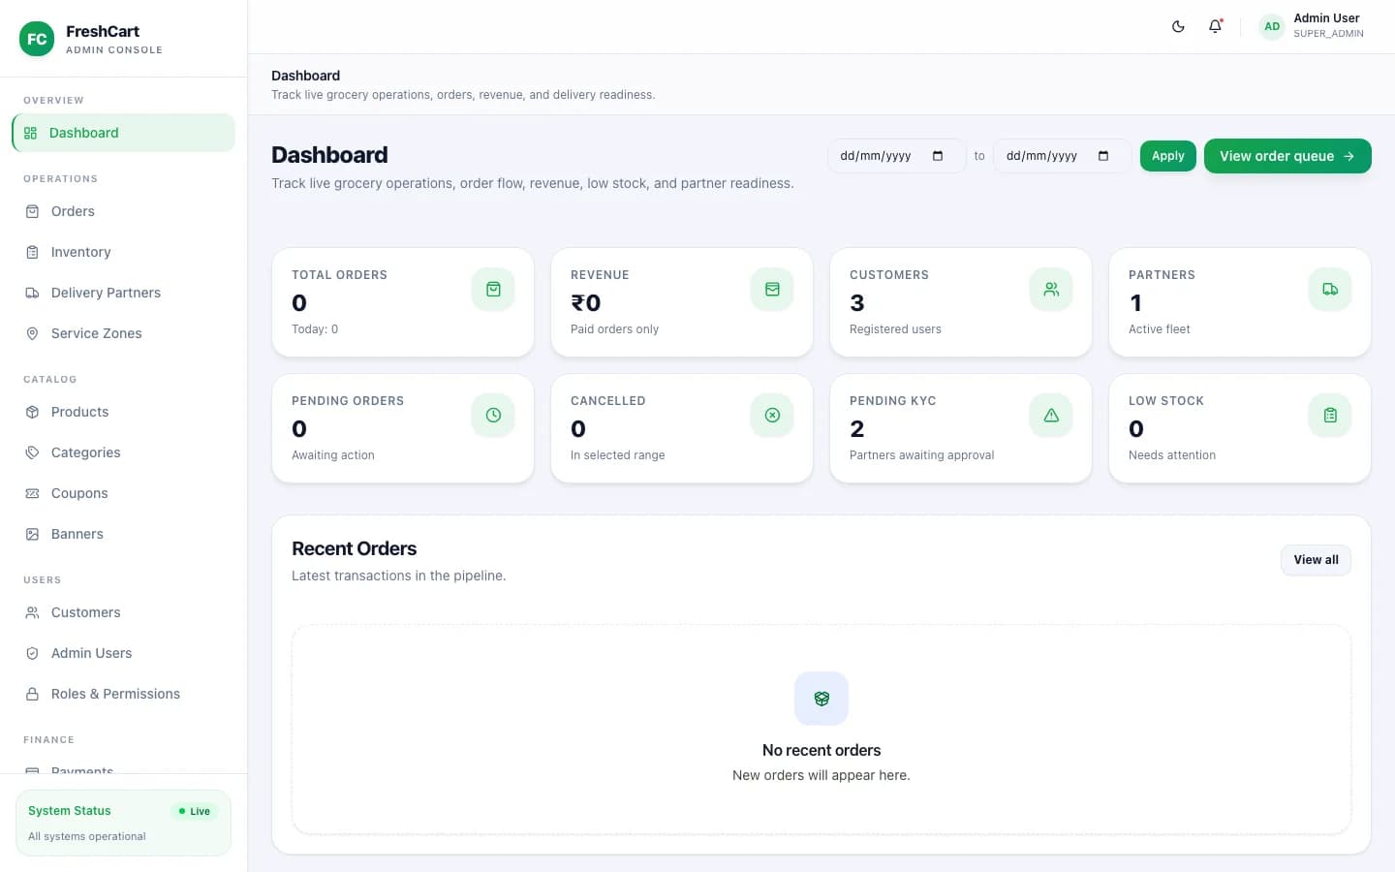Screen dimensions: 1395x872
Task: Go to Orders in the sidebar
Action: (123, 211)
